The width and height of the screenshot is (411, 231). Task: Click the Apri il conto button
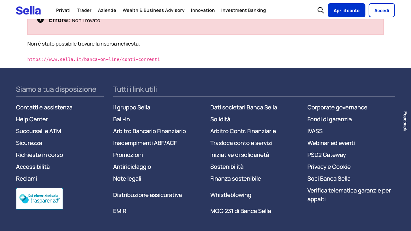click(x=346, y=10)
